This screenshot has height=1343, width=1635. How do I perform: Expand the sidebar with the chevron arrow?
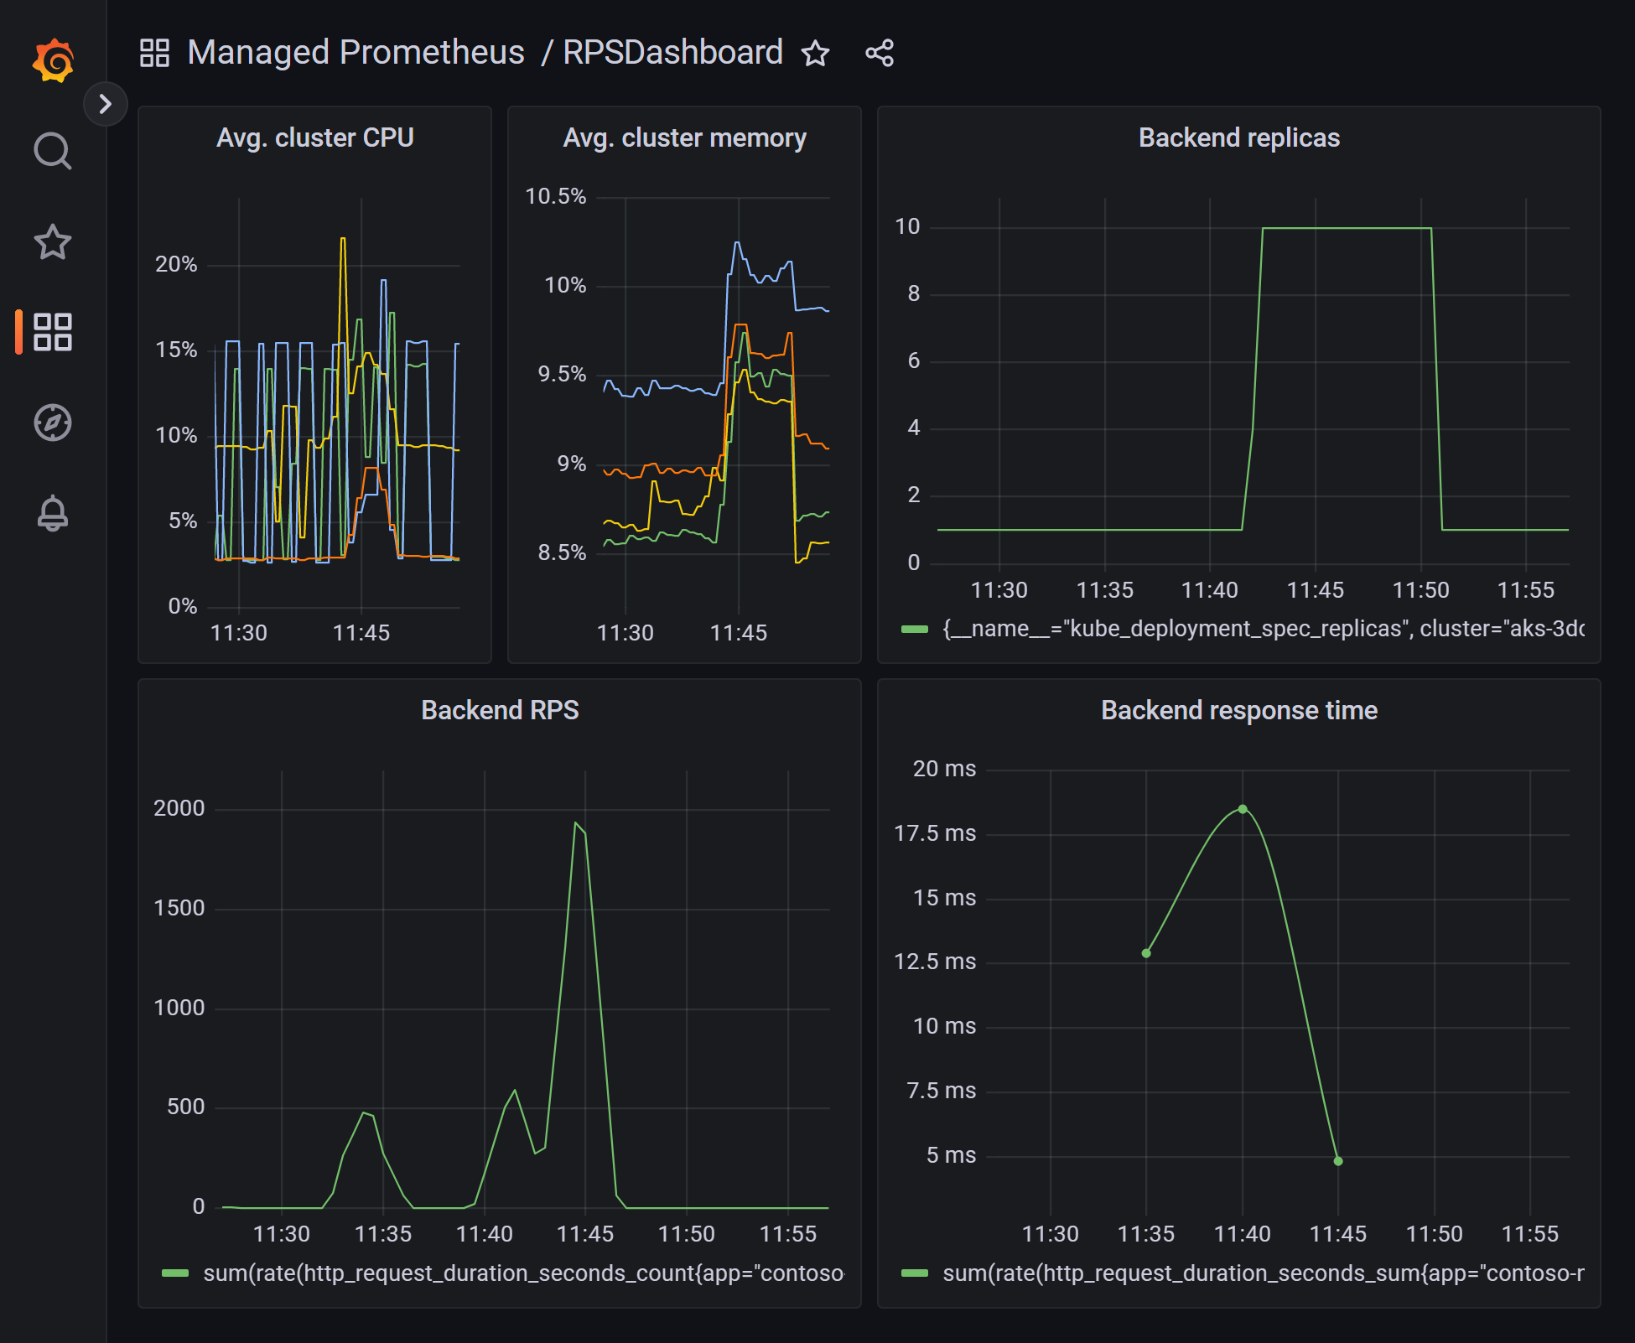click(x=105, y=104)
